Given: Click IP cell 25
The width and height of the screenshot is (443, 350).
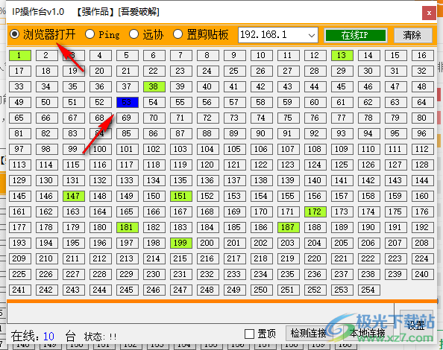Looking at the screenshot, I should [x=234, y=71].
